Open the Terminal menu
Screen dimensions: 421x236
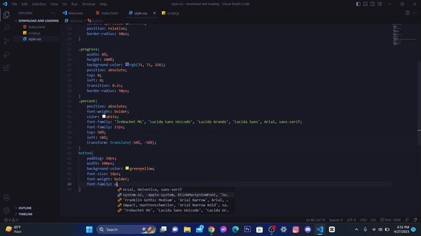pyautogui.click(x=88, y=4)
